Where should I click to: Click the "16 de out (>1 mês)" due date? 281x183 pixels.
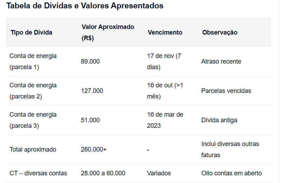(x=165, y=91)
